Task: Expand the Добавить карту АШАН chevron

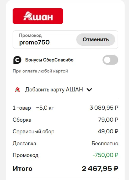Action: pos(89,90)
